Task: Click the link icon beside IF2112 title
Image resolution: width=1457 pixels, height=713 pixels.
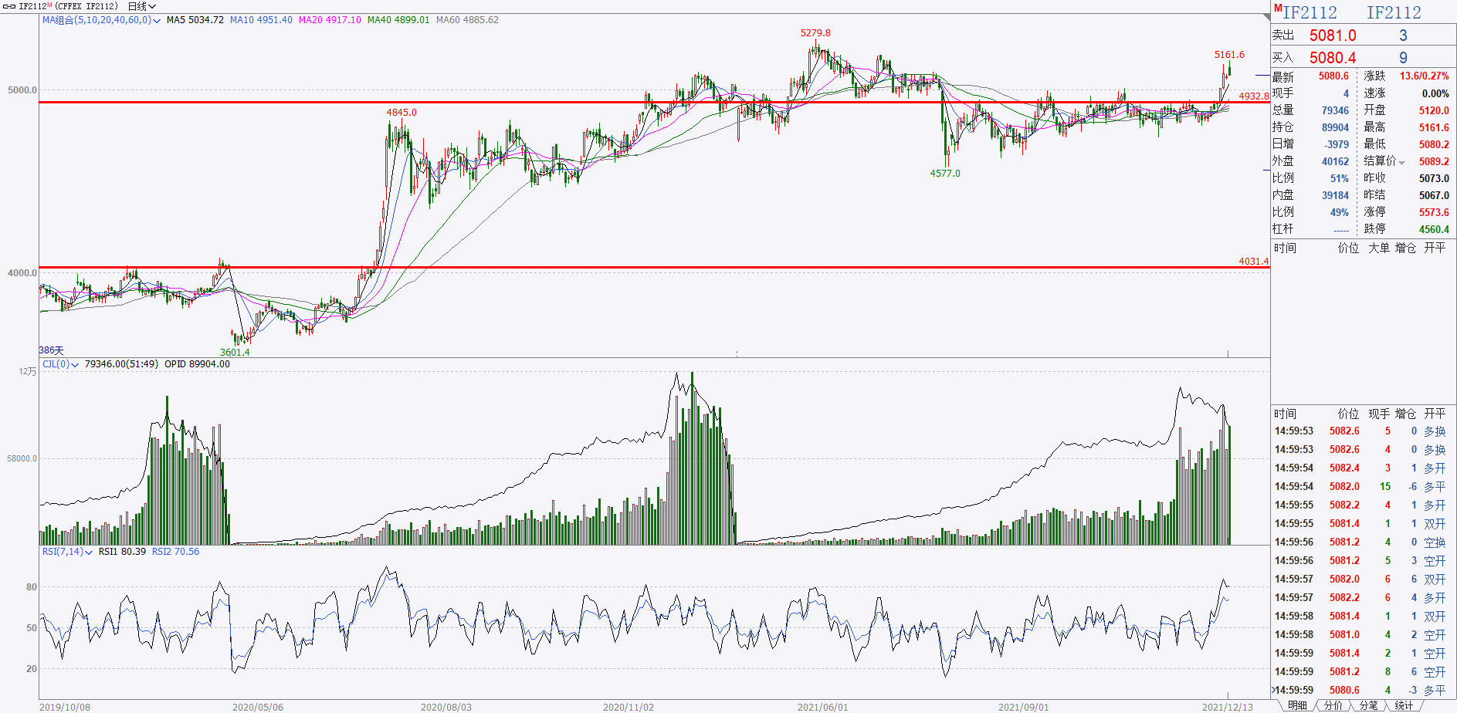Action: (x=9, y=6)
